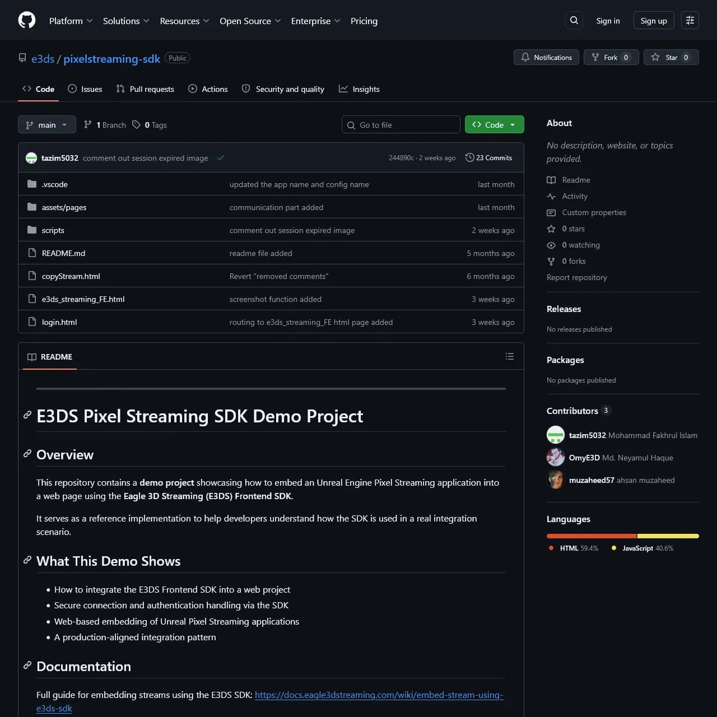Click the OmyE3D contributor avatar
The image size is (717, 717).
[556, 457]
